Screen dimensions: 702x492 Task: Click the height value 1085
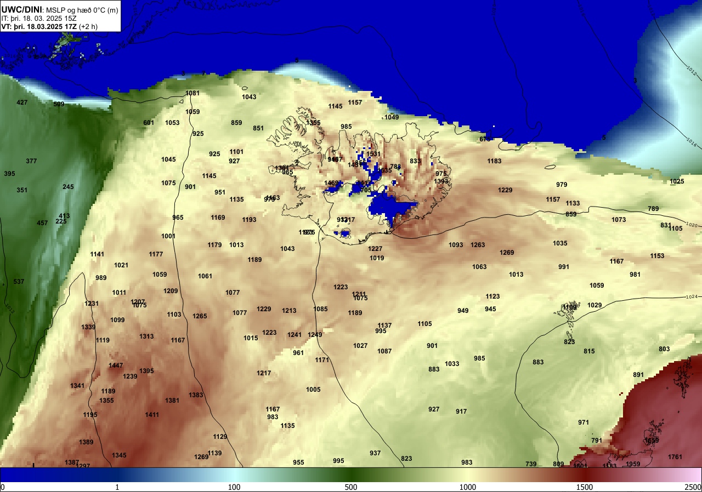320,309
